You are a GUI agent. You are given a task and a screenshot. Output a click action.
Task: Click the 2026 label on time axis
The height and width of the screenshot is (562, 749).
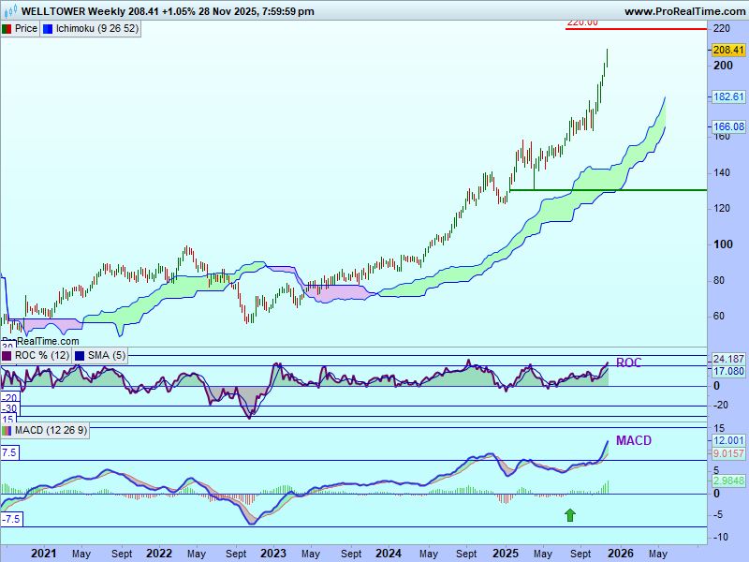620,554
